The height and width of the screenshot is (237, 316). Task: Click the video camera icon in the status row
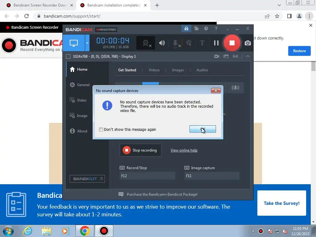[217, 56]
